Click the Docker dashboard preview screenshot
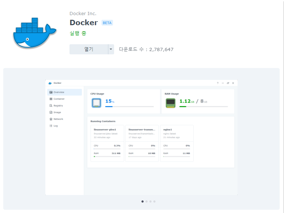The height and width of the screenshot is (213, 284). pos(141,137)
